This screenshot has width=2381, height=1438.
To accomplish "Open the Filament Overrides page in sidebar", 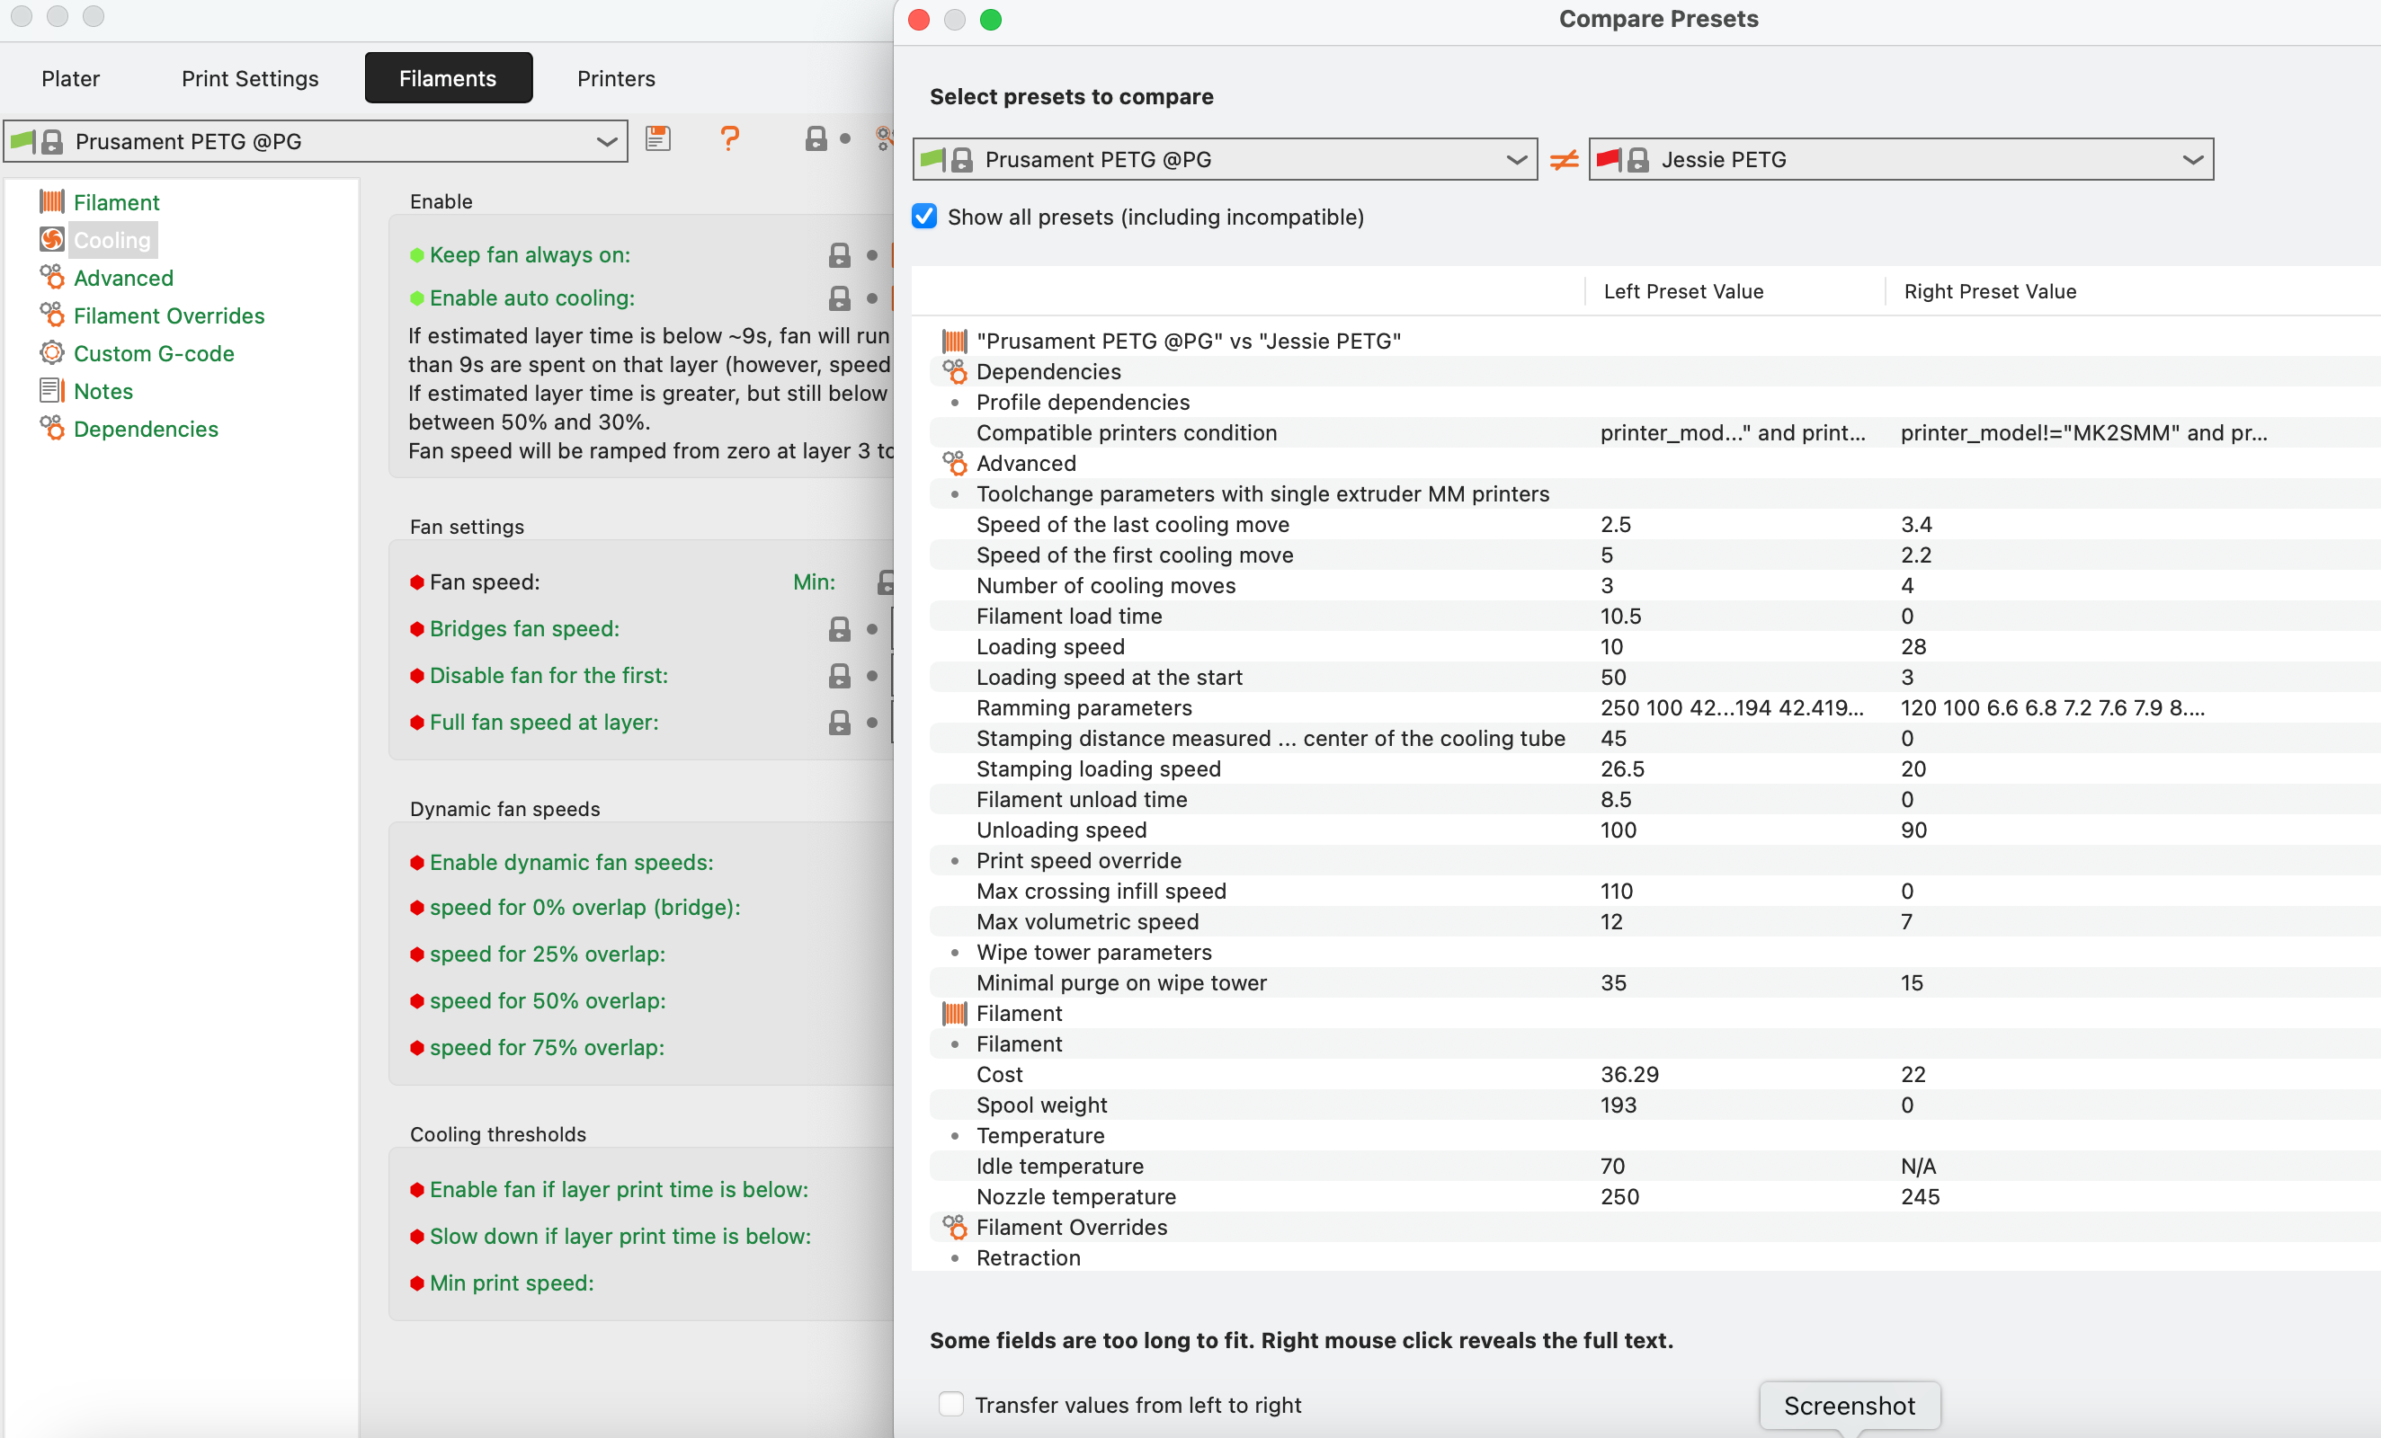I will [169, 315].
